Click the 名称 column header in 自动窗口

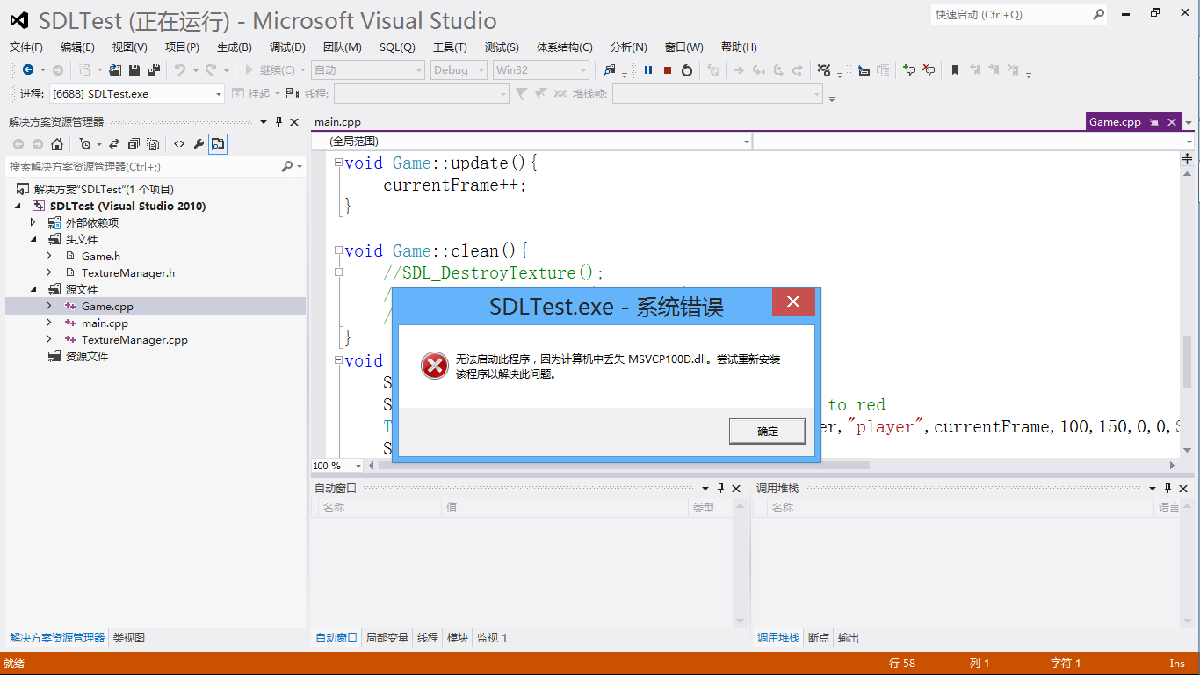(378, 507)
